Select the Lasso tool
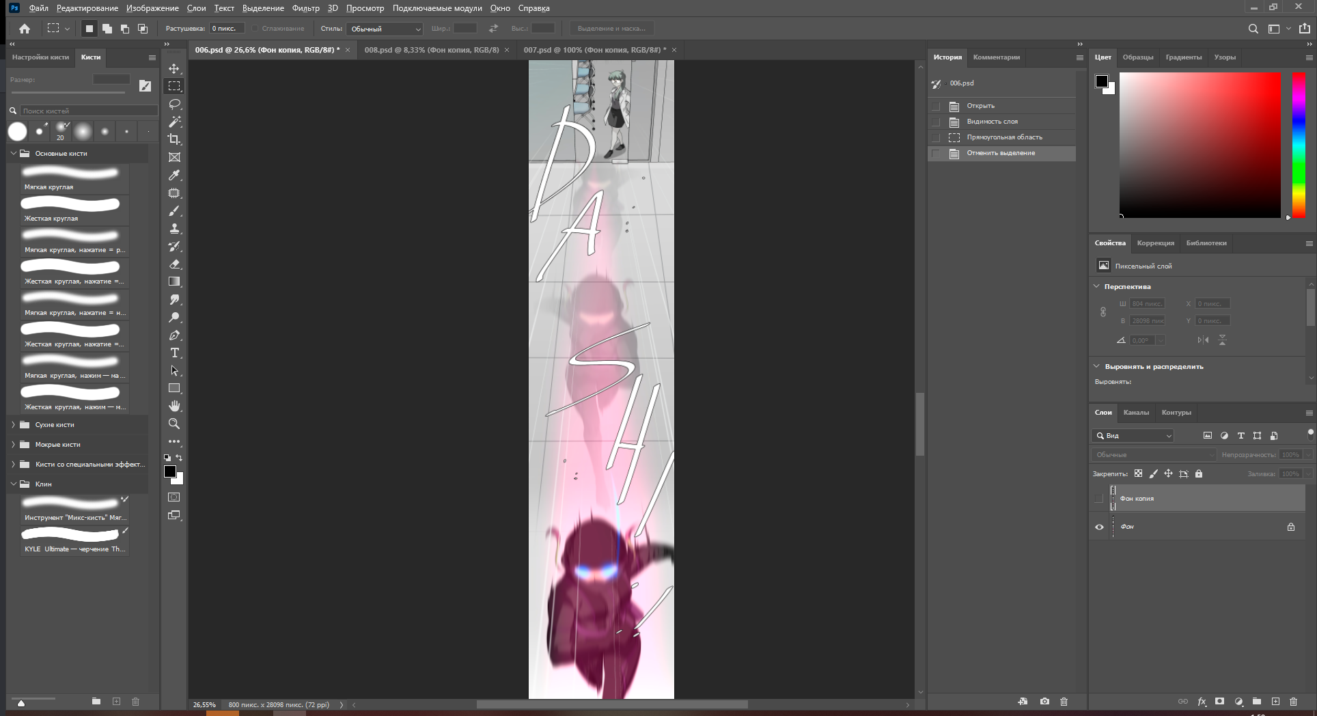Image resolution: width=1317 pixels, height=716 pixels. coord(174,104)
